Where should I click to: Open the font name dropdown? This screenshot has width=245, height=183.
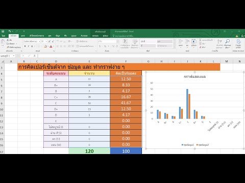[39, 41]
